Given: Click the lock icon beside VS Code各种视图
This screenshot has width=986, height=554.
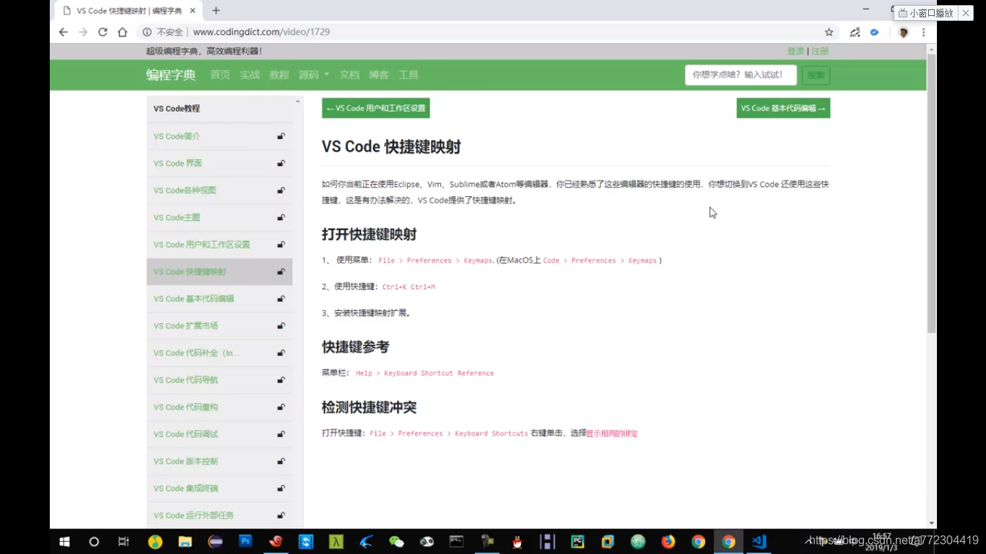Looking at the screenshot, I should pyautogui.click(x=281, y=190).
